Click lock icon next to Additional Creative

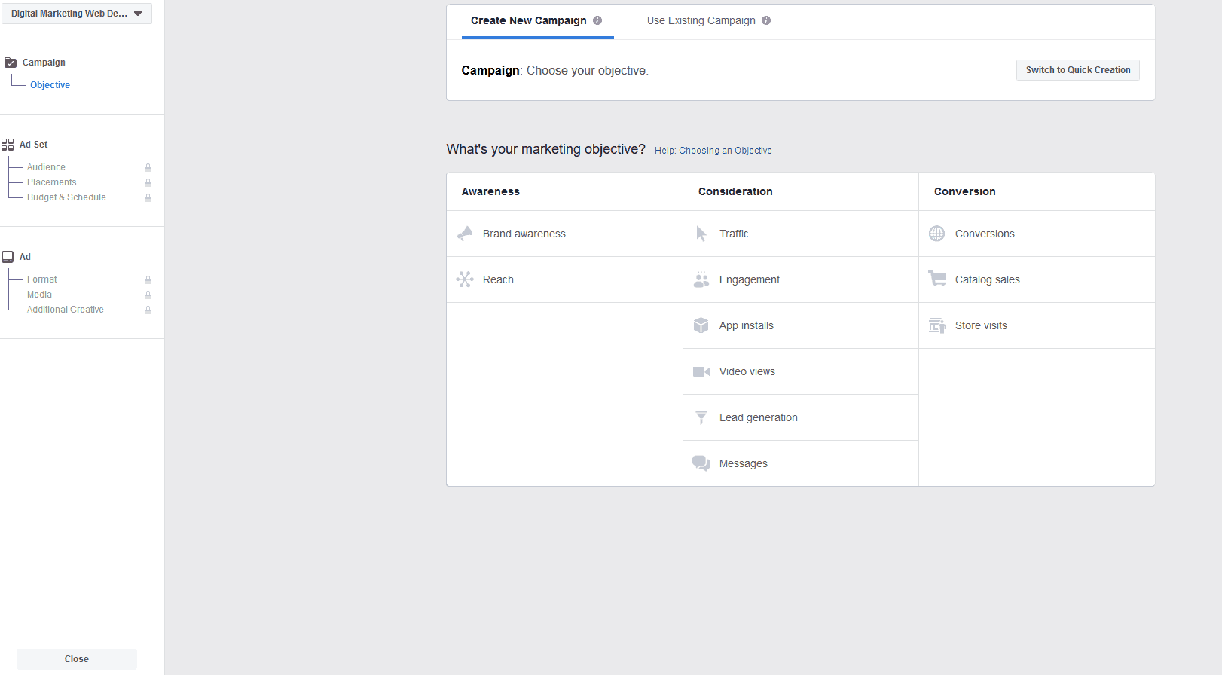(148, 310)
